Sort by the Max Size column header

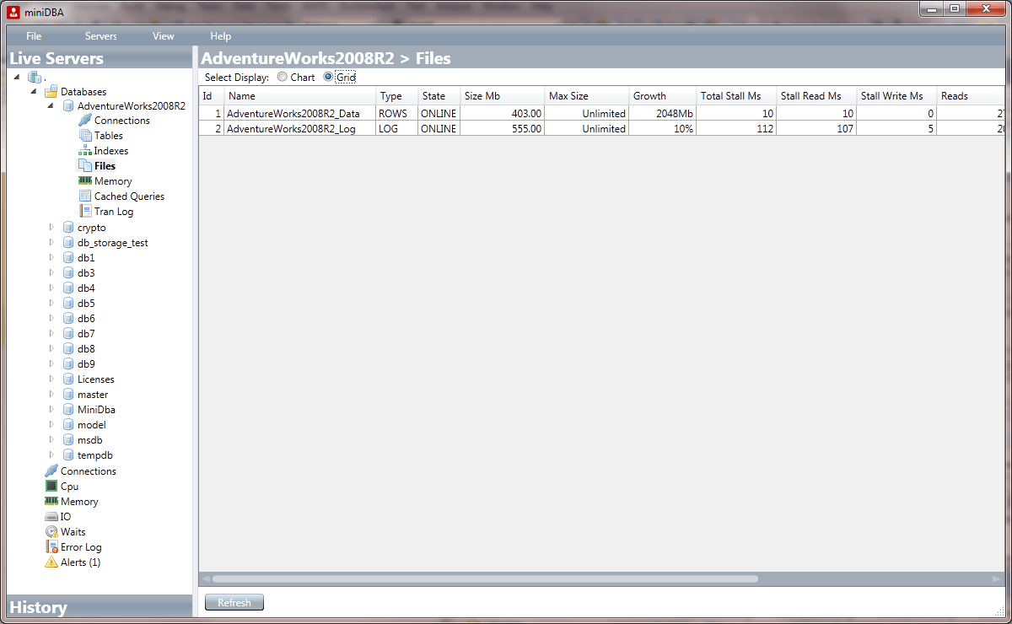pos(587,96)
